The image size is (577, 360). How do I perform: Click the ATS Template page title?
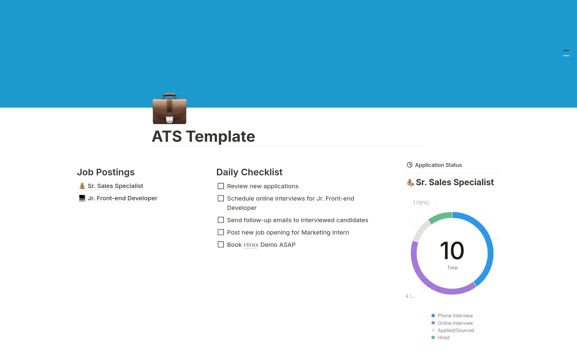tap(203, 136)
